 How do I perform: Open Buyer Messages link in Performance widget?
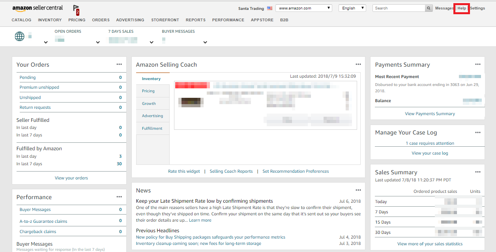click(35, 210)
